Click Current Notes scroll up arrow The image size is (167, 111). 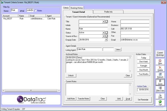pyautogui.click(x=130, y=85)
